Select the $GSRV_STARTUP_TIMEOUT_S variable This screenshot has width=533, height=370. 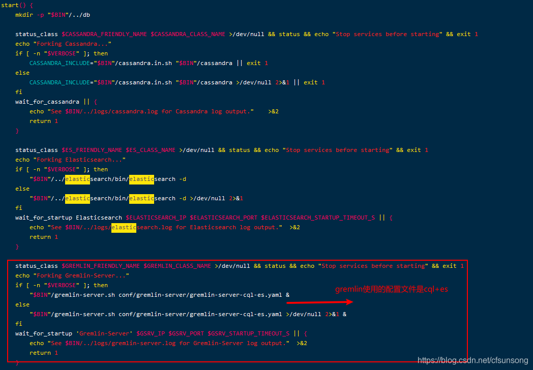pos(249,333)
